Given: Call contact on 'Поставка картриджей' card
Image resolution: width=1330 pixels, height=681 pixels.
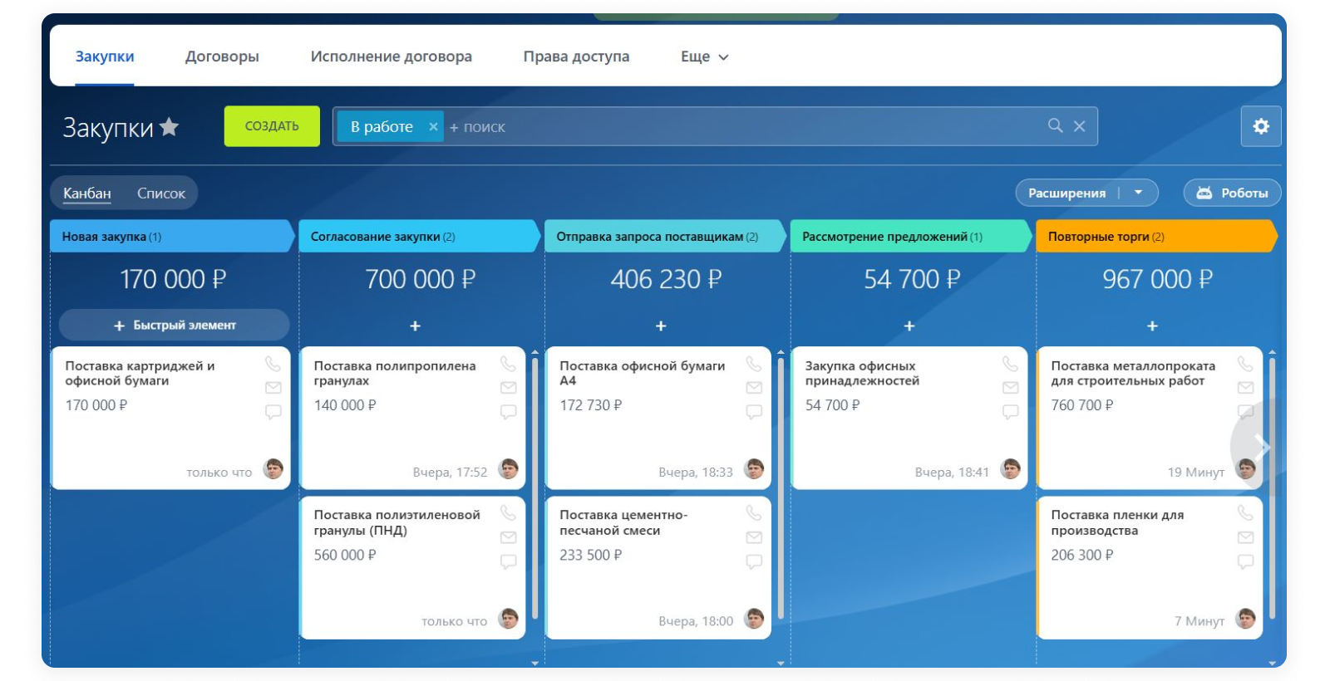Looking at the screenshot, I should [273, 364].
